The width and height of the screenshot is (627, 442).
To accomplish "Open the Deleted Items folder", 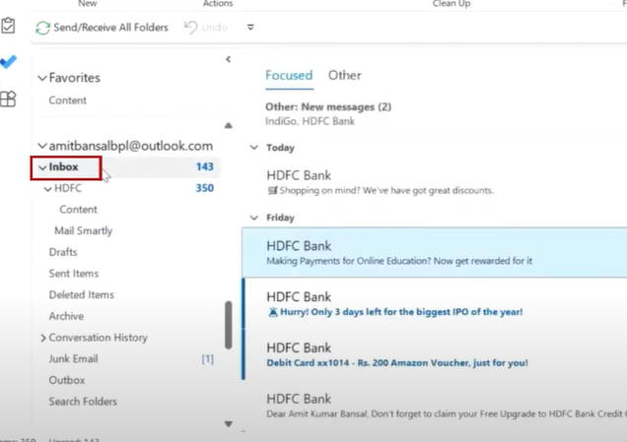I will pyautogui.click(x=81, y=294).
